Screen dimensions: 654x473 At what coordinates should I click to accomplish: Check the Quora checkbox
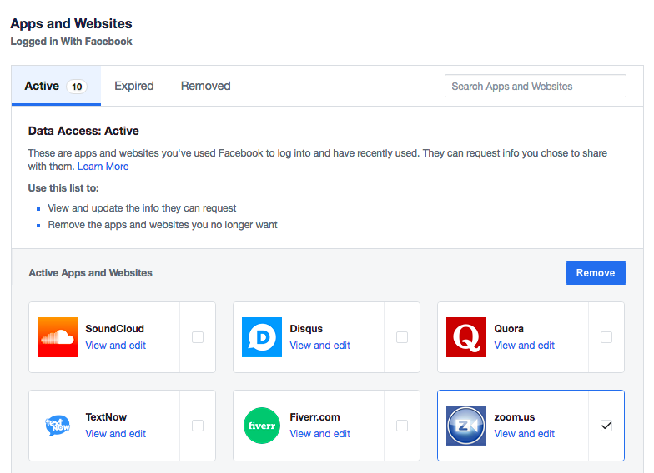pos(606,337)
